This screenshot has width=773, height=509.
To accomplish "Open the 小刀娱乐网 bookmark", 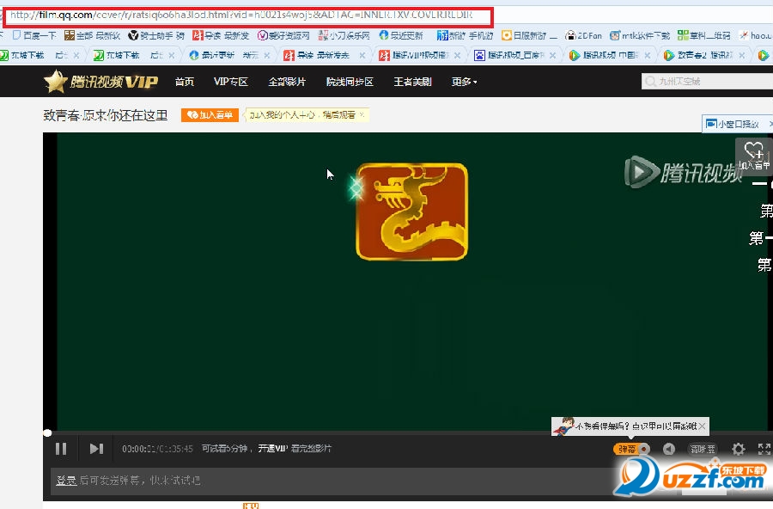I will point(344,35).
